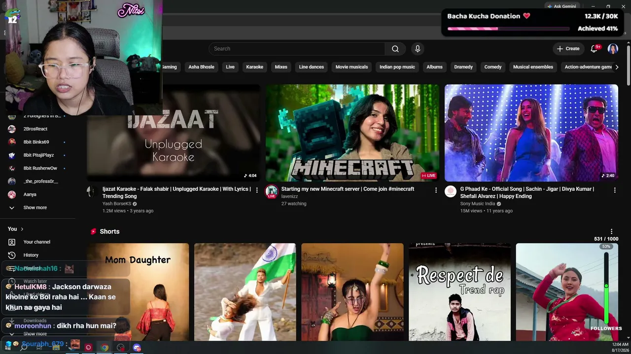
Task: Click the "27 watching" text
Action: (294, 204)
